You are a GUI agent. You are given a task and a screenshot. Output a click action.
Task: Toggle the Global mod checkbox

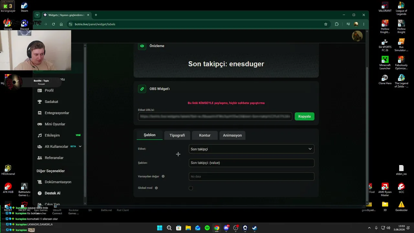coord(191,188)
